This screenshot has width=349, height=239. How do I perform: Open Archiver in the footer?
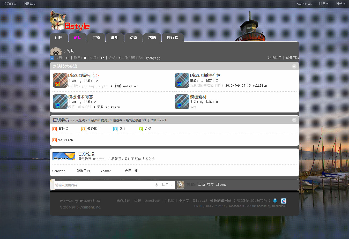click(x=153, y=201)
